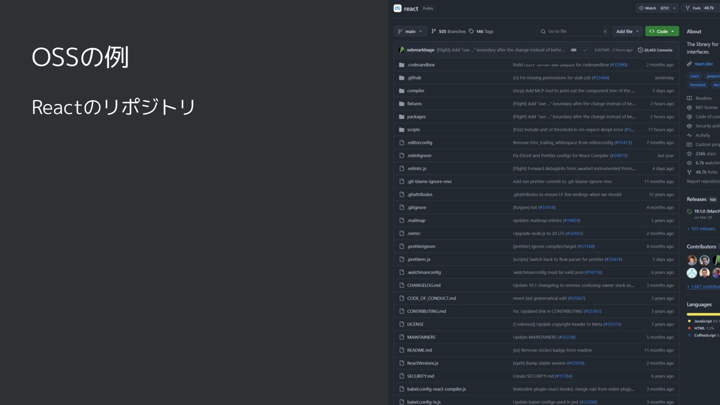Open the Readme link in About
The width and height of the screenshot is (720, 405).
pos(703,98)
